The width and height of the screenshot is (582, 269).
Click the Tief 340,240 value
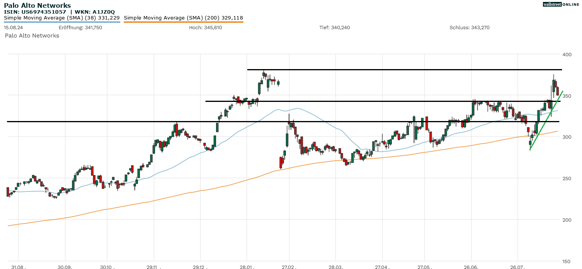pyautogui.click(x=334, y=28)
